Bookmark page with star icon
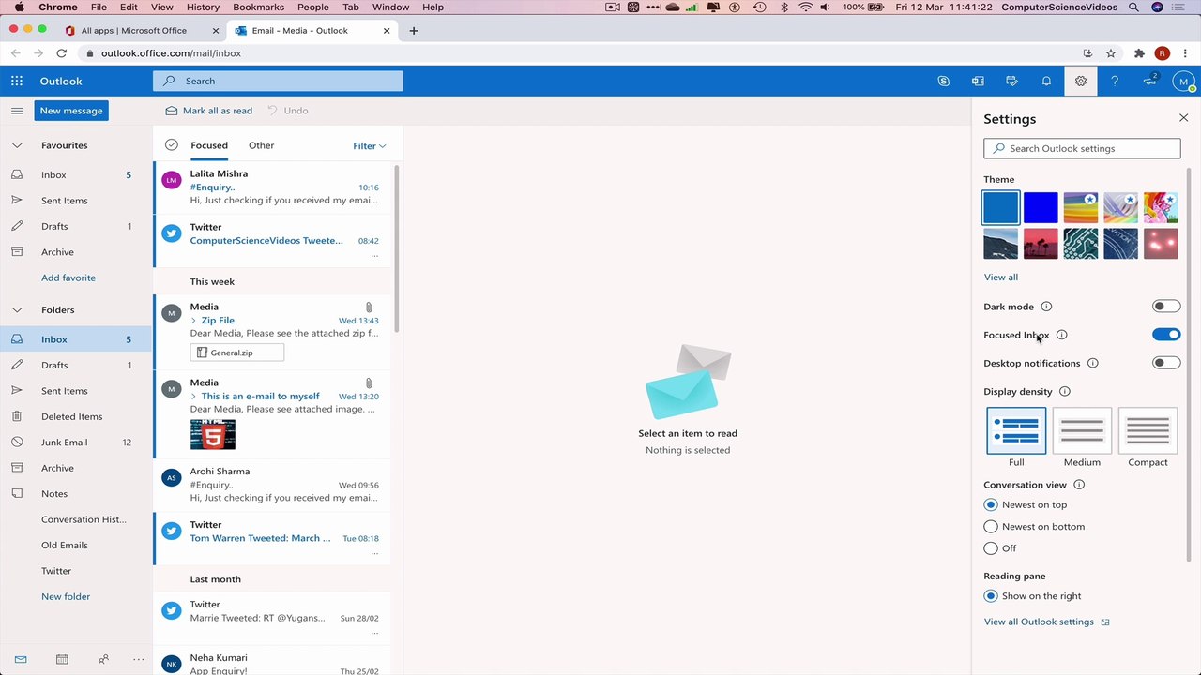The width and height of the screenshot is (1201, 675). click(1111, 53)
